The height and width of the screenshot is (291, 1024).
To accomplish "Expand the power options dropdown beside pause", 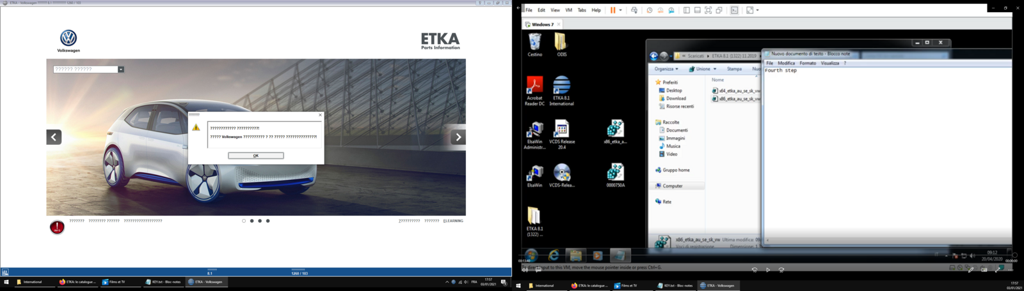I will coord(620,10).
